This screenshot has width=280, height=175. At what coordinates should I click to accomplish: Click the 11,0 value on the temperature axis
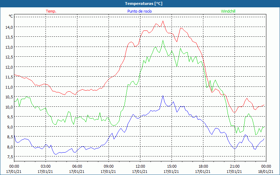coord(9,87)
